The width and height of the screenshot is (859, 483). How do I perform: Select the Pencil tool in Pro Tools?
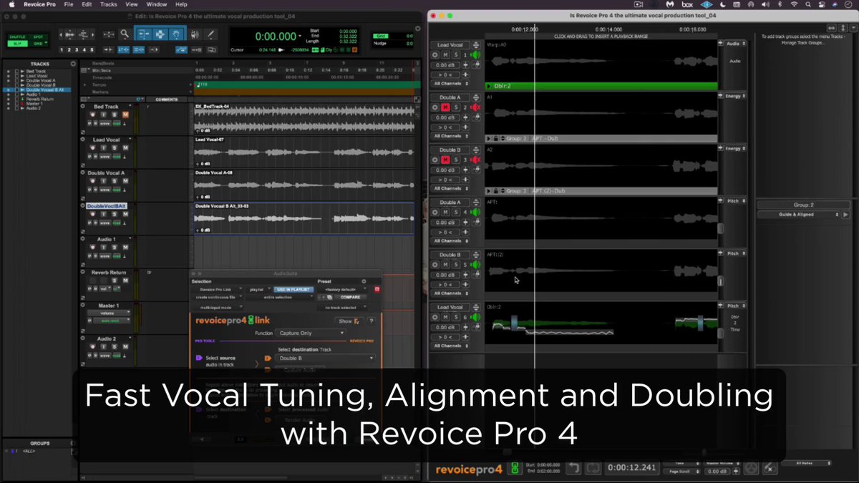click(x=212, y=34)
